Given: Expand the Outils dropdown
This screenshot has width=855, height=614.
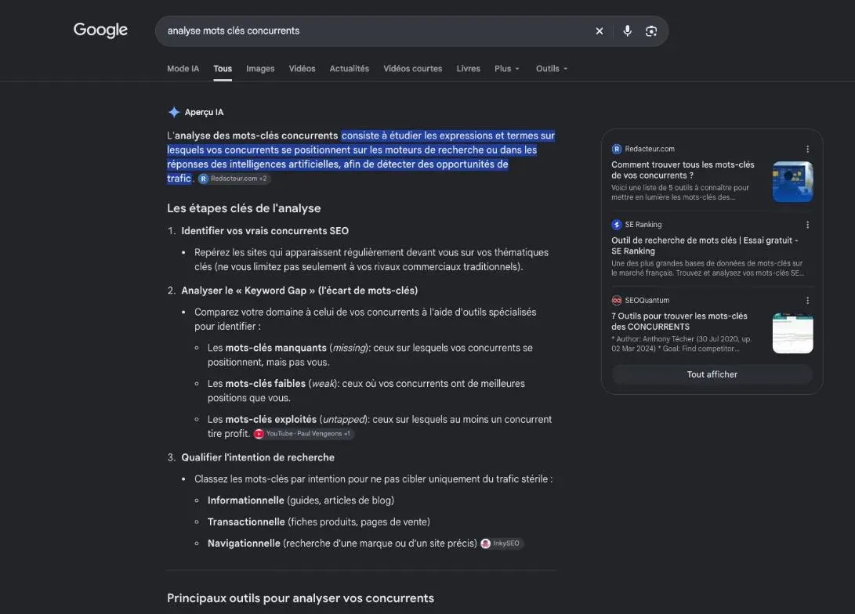Looking at the screenshot, I should (x=551, y=69).
